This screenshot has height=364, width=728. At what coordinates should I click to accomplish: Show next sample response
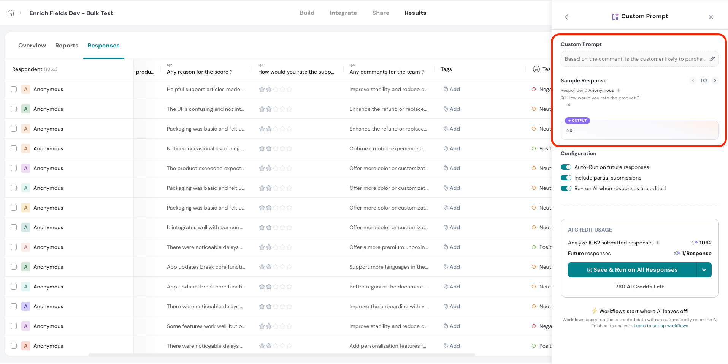point(715,80)
